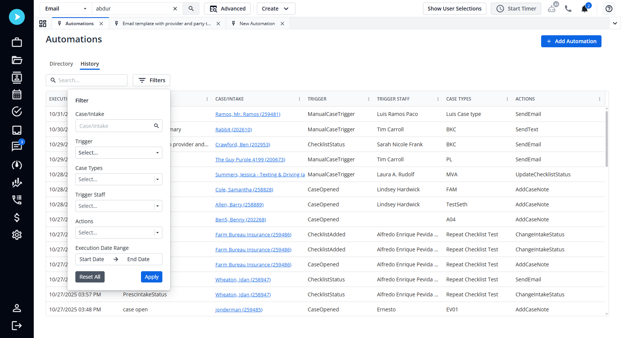The height and width of the screenshot is (338, 621).
Task: Select the New Automation tab
Action: point(257,23)
